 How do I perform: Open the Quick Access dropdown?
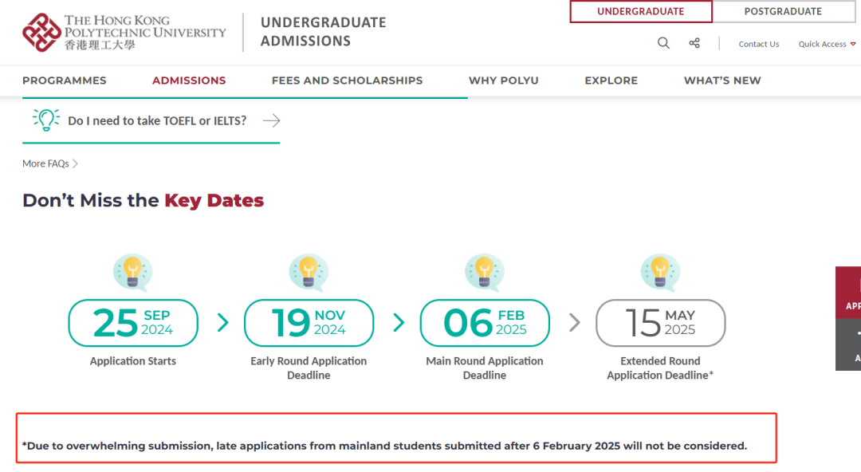point(827,44)
